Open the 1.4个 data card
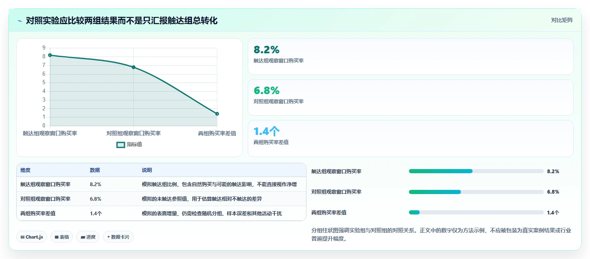This screenshot has width=590, height=259. 411,138
